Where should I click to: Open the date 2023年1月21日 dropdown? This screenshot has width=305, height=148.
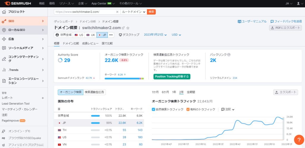coord(155,35)
